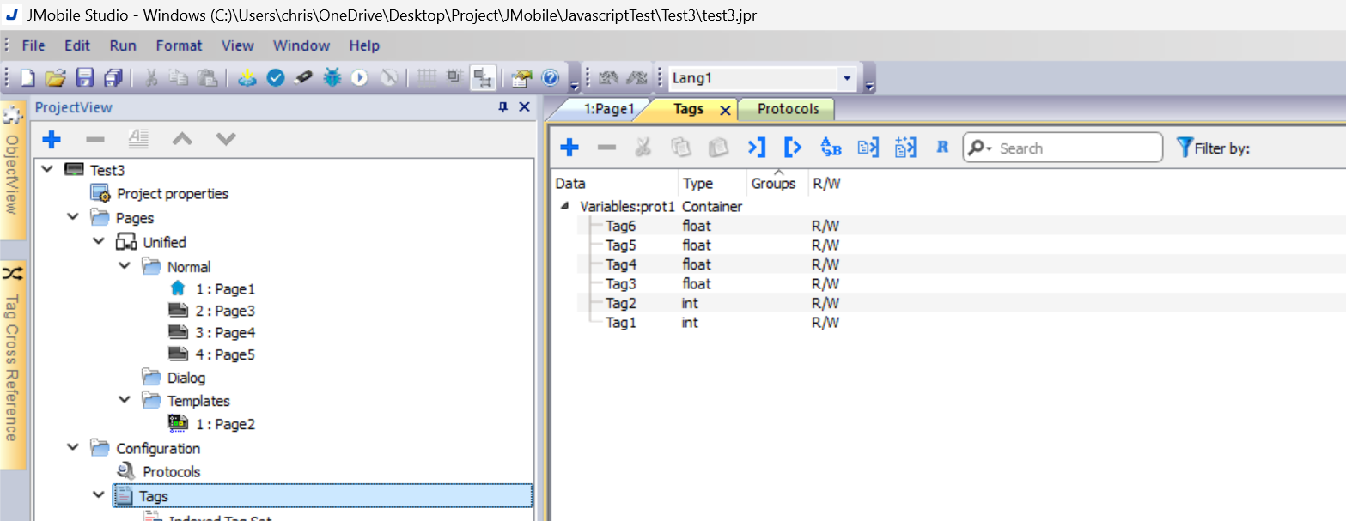Screen dimensions: 1346x521
Task: Click the blue R icon in Tags toolbar
Action: [x=941, y=148]
